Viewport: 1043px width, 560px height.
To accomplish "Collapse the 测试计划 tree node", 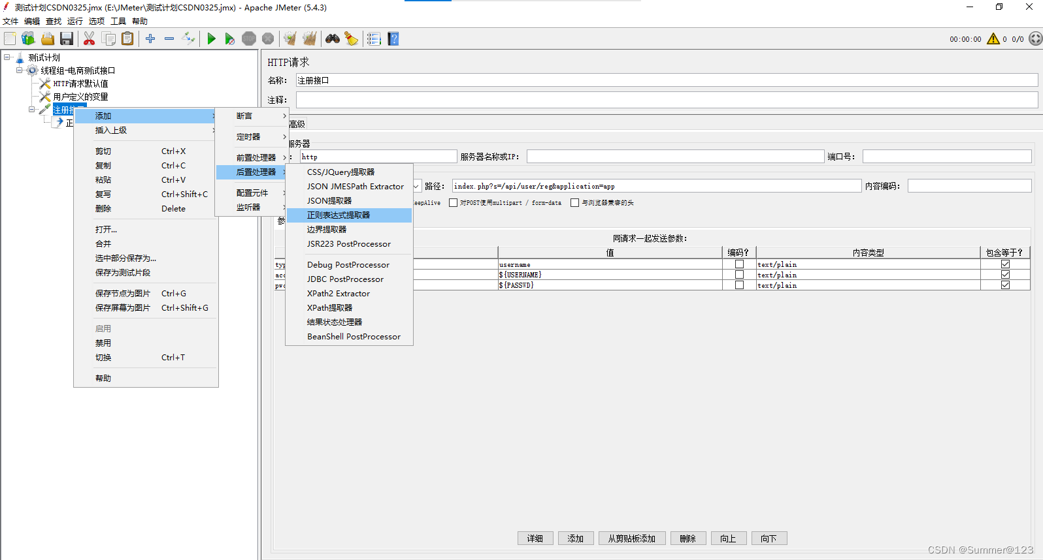I will coord(7,57).
